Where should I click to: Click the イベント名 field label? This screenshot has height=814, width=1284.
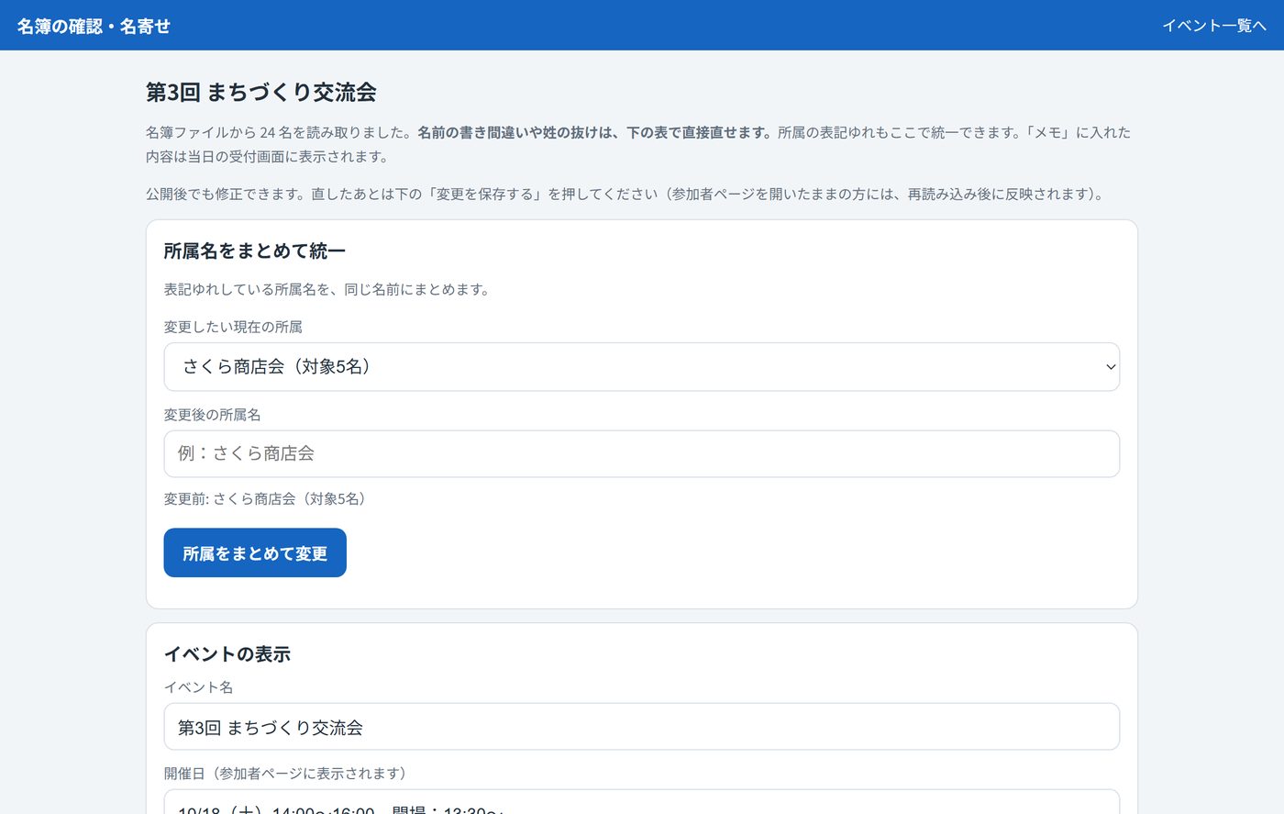(199, 687)
